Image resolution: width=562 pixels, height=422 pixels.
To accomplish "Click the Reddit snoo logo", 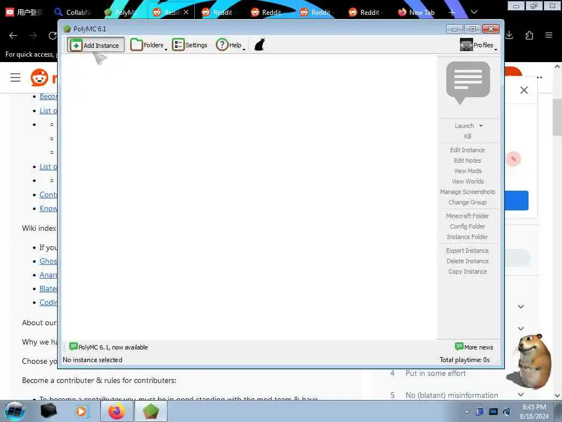I will (x=39, y=77).
